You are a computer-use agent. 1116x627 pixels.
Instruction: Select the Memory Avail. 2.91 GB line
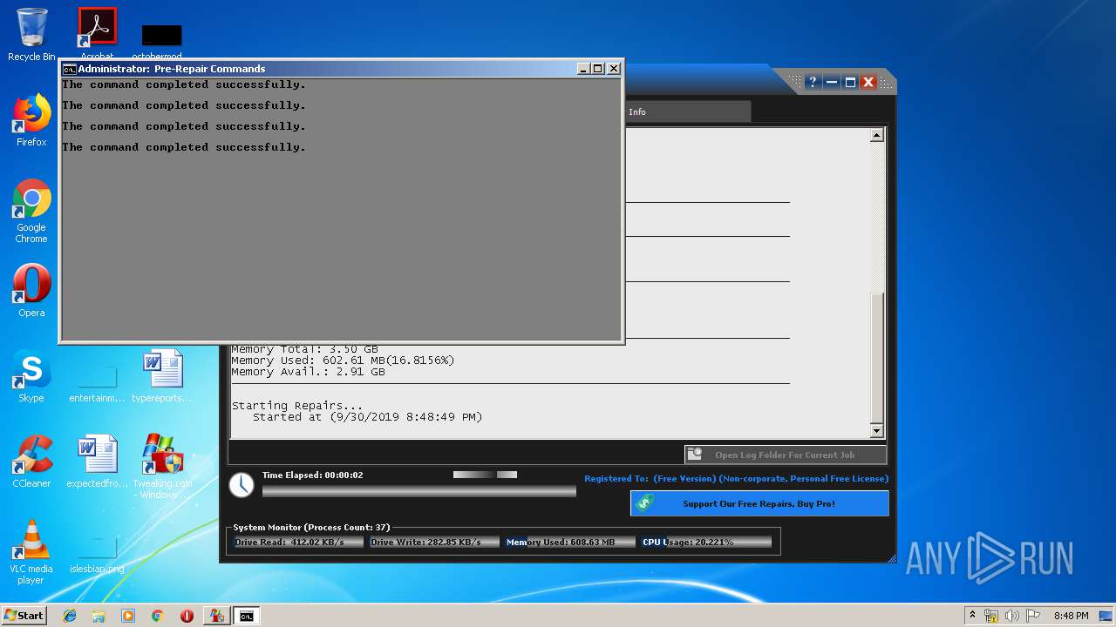308,372
